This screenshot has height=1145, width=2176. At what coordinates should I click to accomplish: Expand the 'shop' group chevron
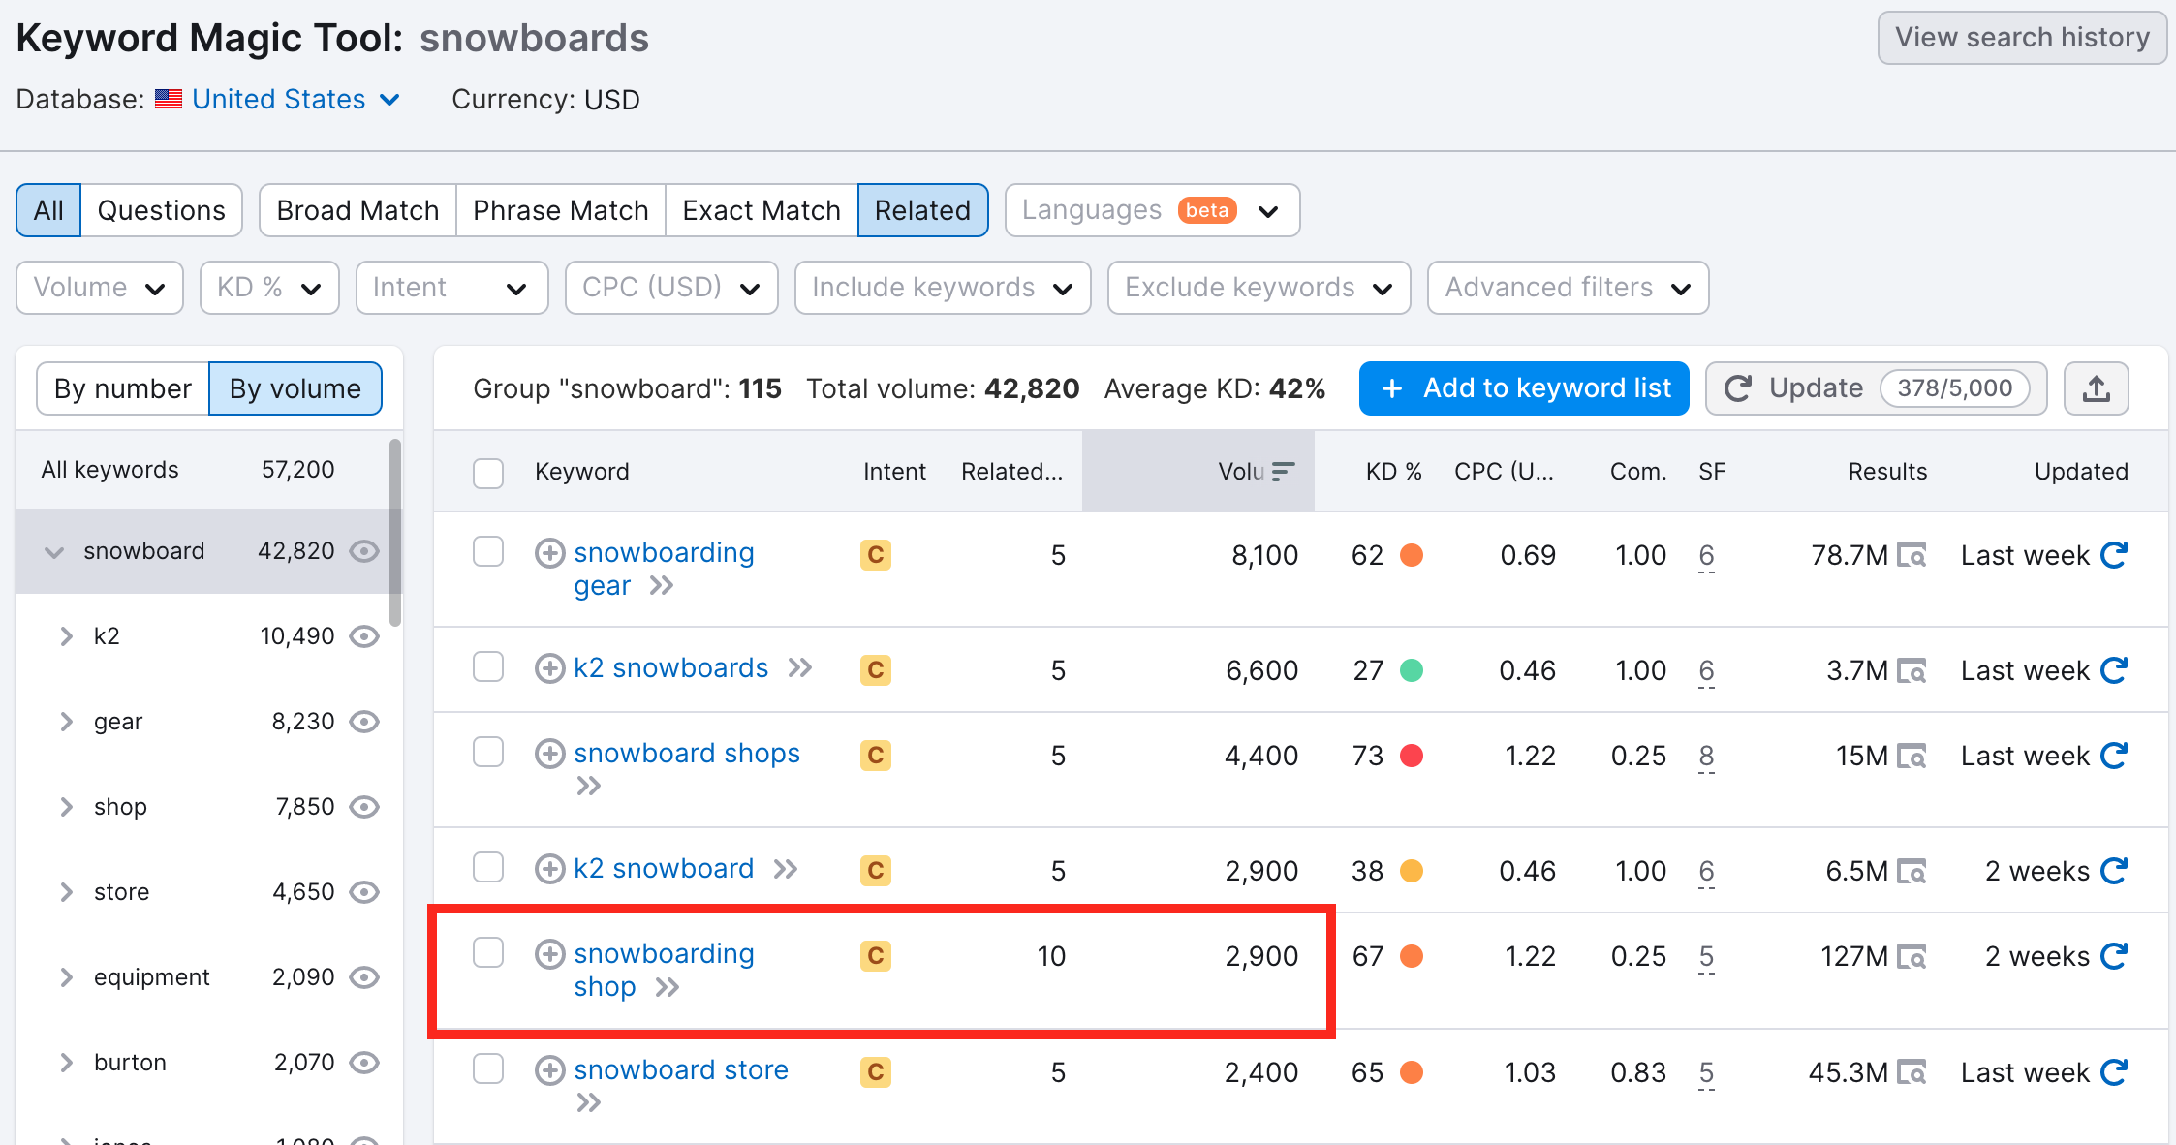pos(66,807)
